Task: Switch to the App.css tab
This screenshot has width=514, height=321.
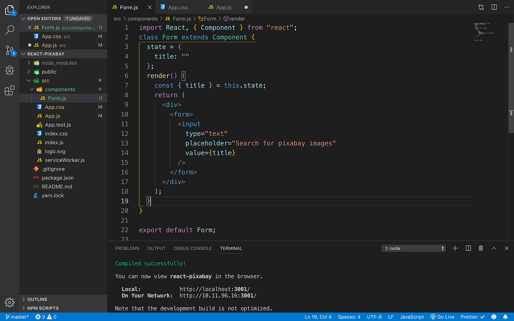Action: pos(179,7)
